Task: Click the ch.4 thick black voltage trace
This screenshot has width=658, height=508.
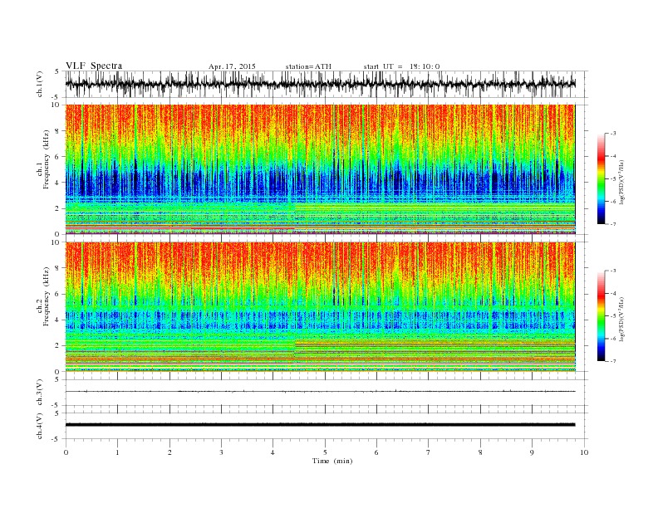Action: point(320,425)
